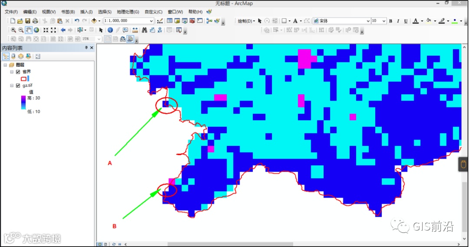Open the 宋体 font name dropdown

368,21
